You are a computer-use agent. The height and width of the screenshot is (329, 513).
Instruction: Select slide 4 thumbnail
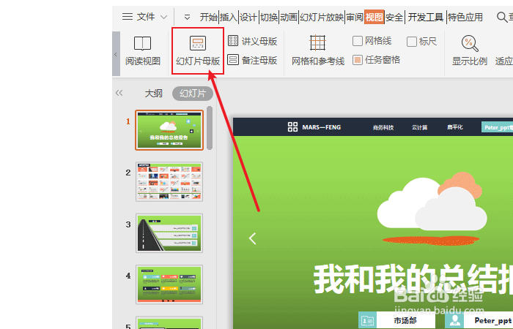point(169,284)
